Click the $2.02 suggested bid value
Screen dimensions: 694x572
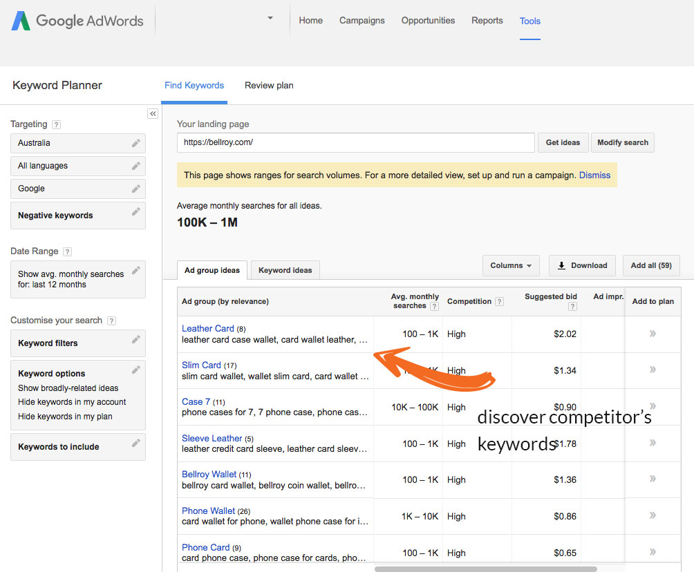pos(565,334)
